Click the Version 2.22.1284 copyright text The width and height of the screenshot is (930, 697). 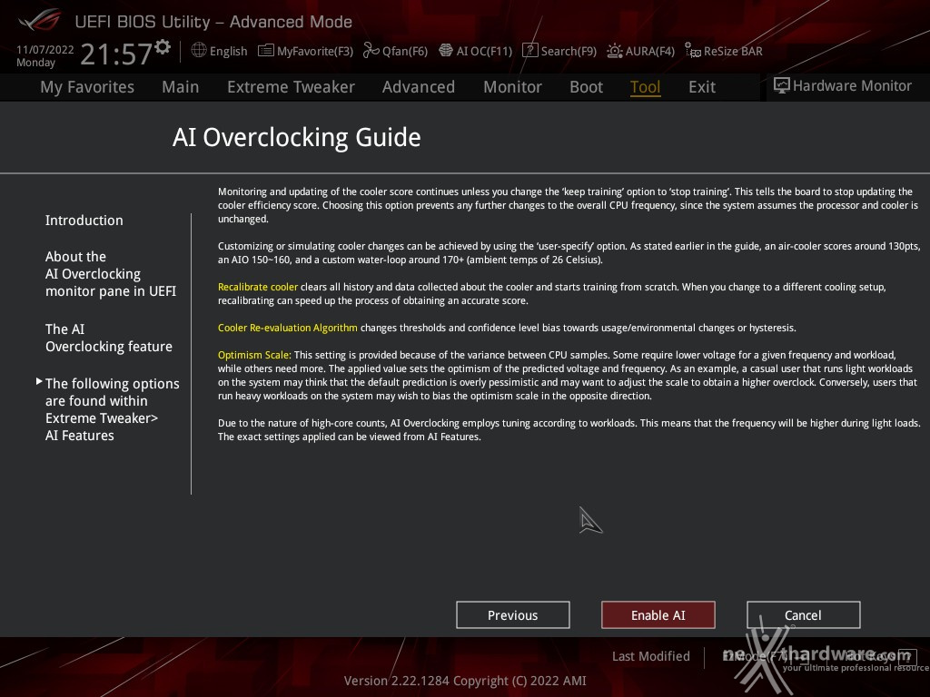(x=465, y=681)
